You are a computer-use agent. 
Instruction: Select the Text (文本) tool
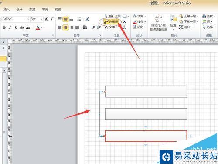pos(110,27)
